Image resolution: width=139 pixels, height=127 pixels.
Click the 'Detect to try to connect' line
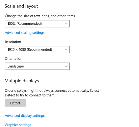pos(30,95)
